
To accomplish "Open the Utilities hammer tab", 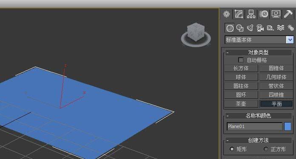I will 288,14.
